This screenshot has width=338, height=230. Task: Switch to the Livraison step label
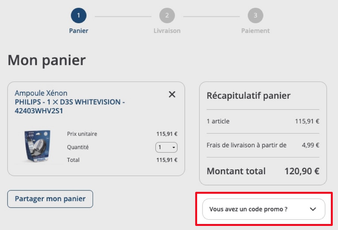coord(167,31)
